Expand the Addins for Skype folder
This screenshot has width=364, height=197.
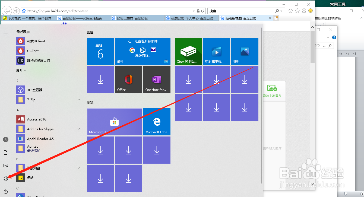(x=79, y=129)
